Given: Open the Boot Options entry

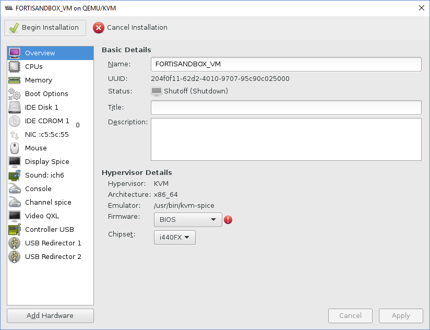Looking at the screenshot, I should [x=51, y=94].
